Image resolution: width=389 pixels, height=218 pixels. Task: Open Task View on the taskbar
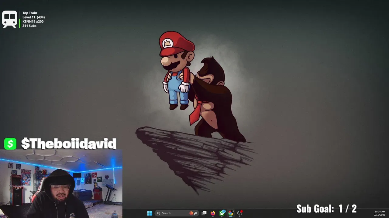click(204, 213)
